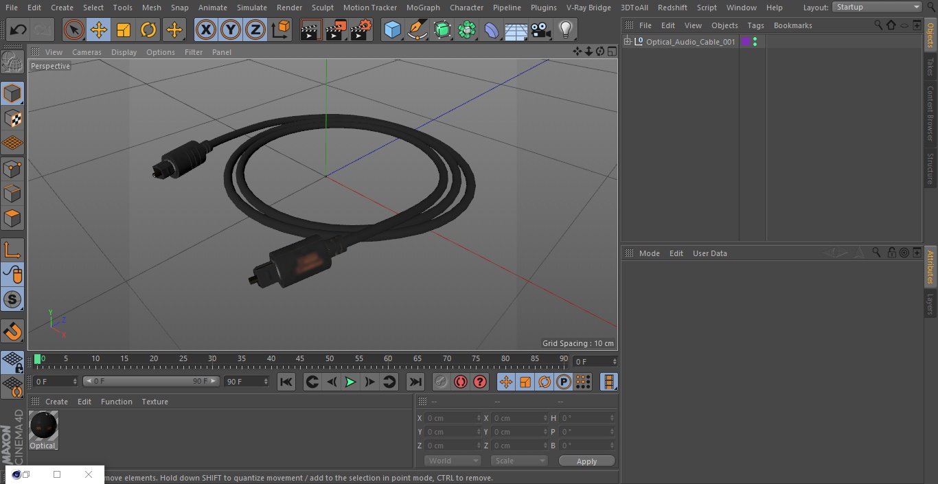Open the World coordinate dropdown
Viewport: 938px width, 484px height.
coord(453,461)
